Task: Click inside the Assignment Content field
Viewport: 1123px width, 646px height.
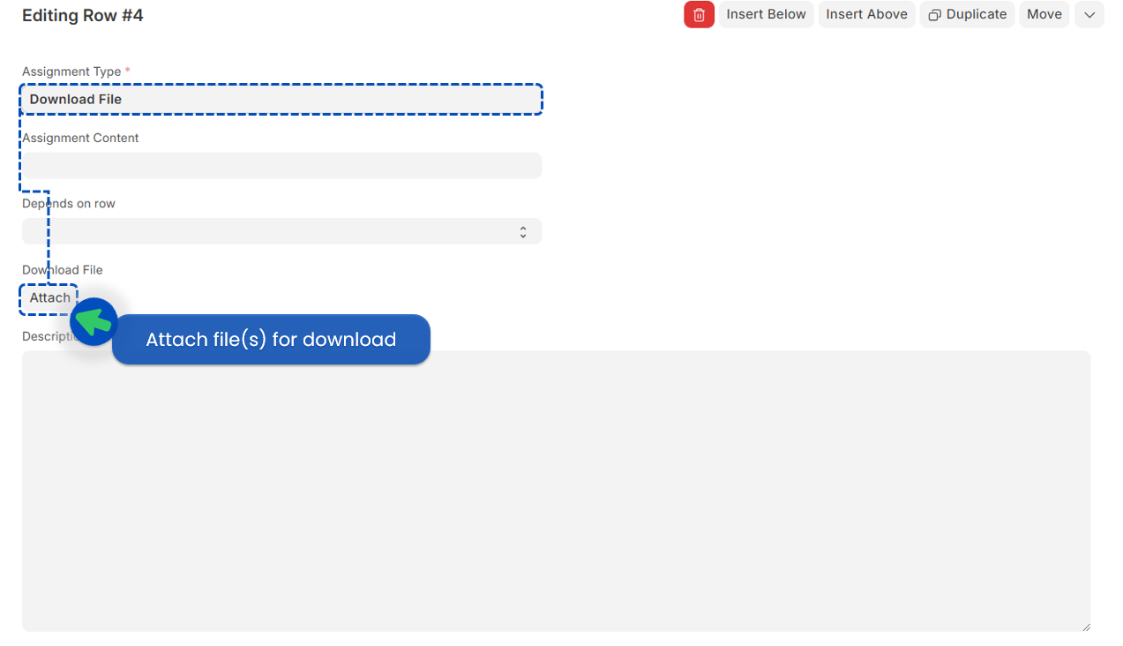Action: [281, 165]
